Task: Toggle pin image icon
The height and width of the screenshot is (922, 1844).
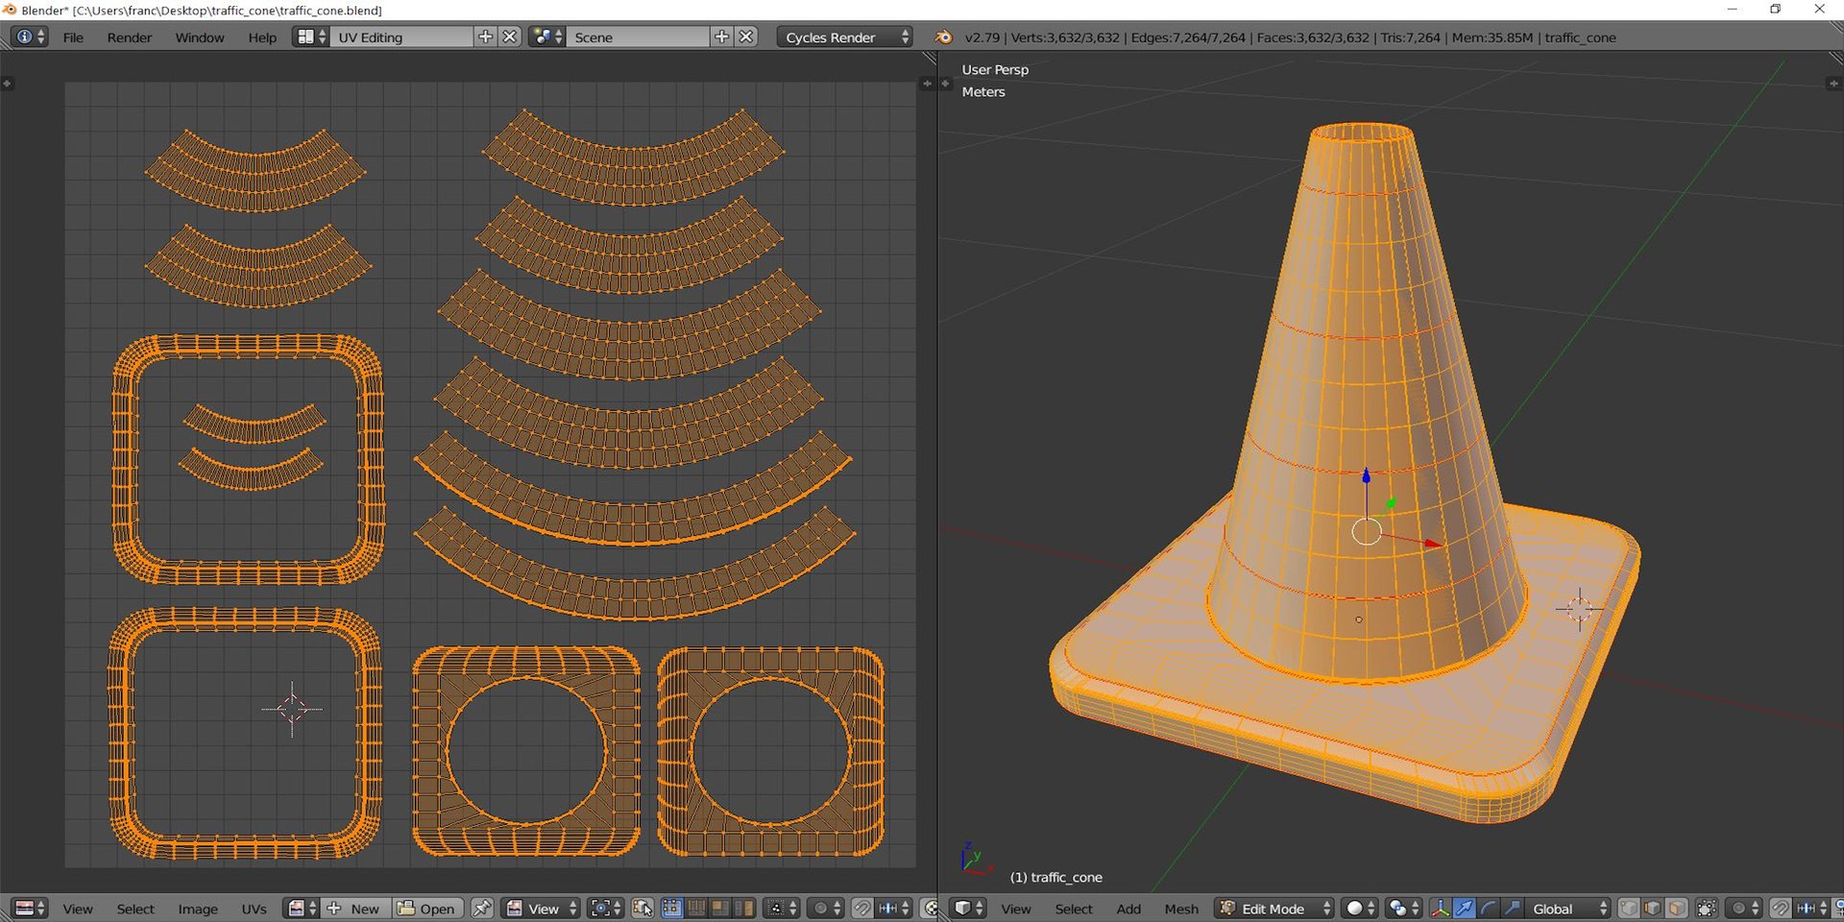Action: point(482,908)
